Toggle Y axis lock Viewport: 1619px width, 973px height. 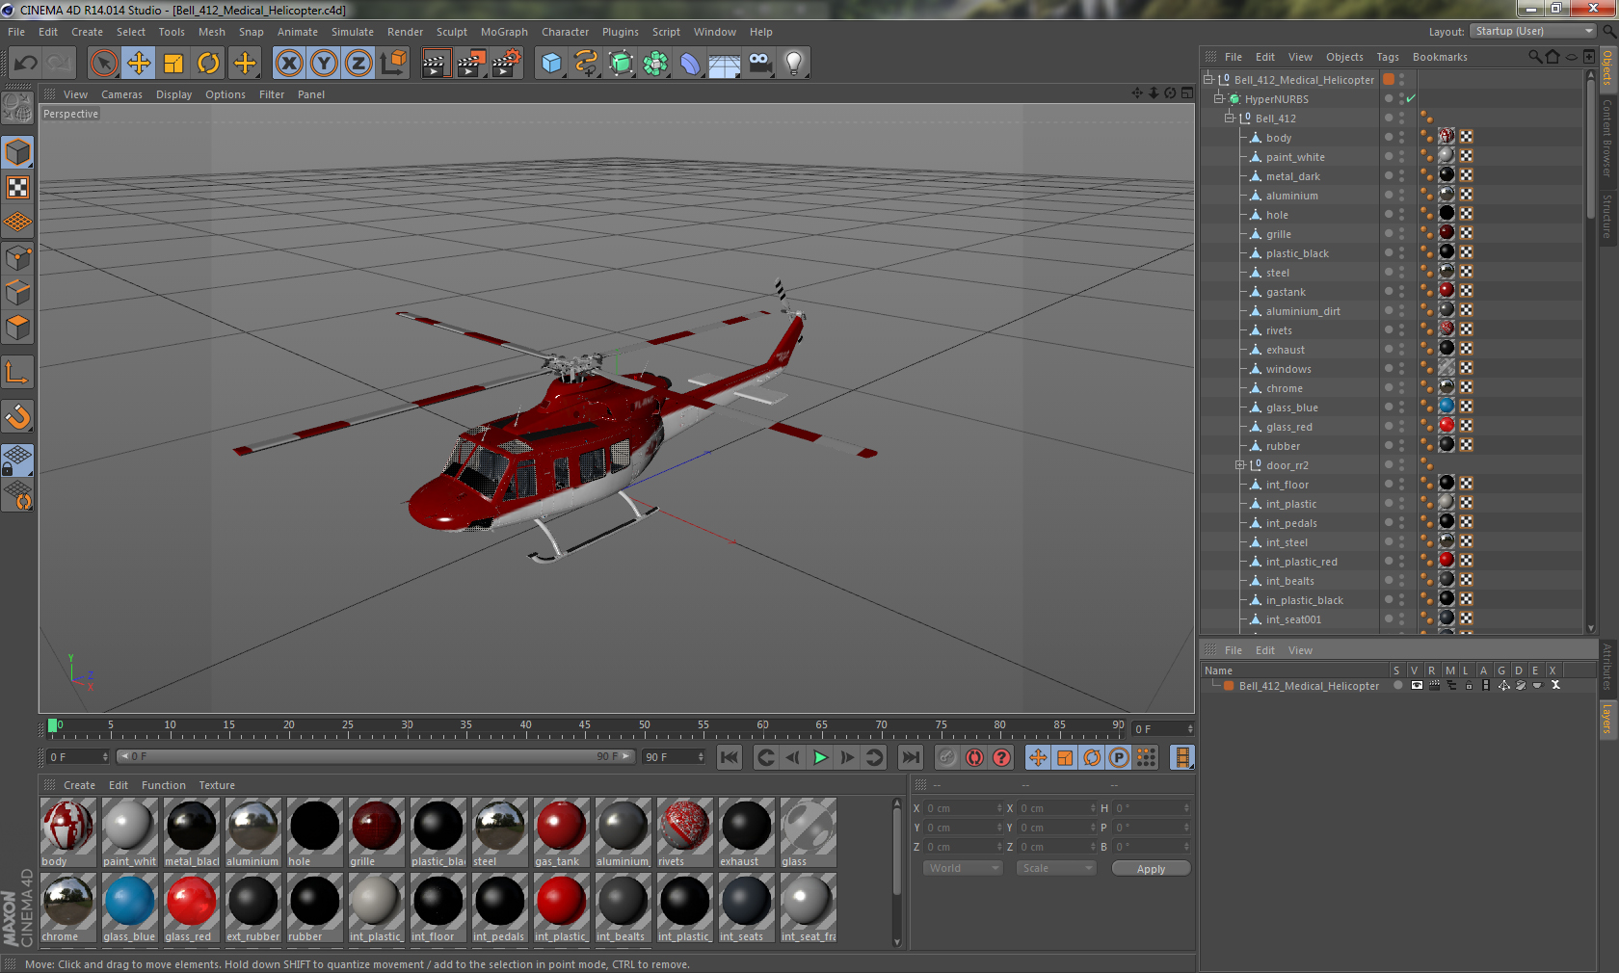[324, 64]
